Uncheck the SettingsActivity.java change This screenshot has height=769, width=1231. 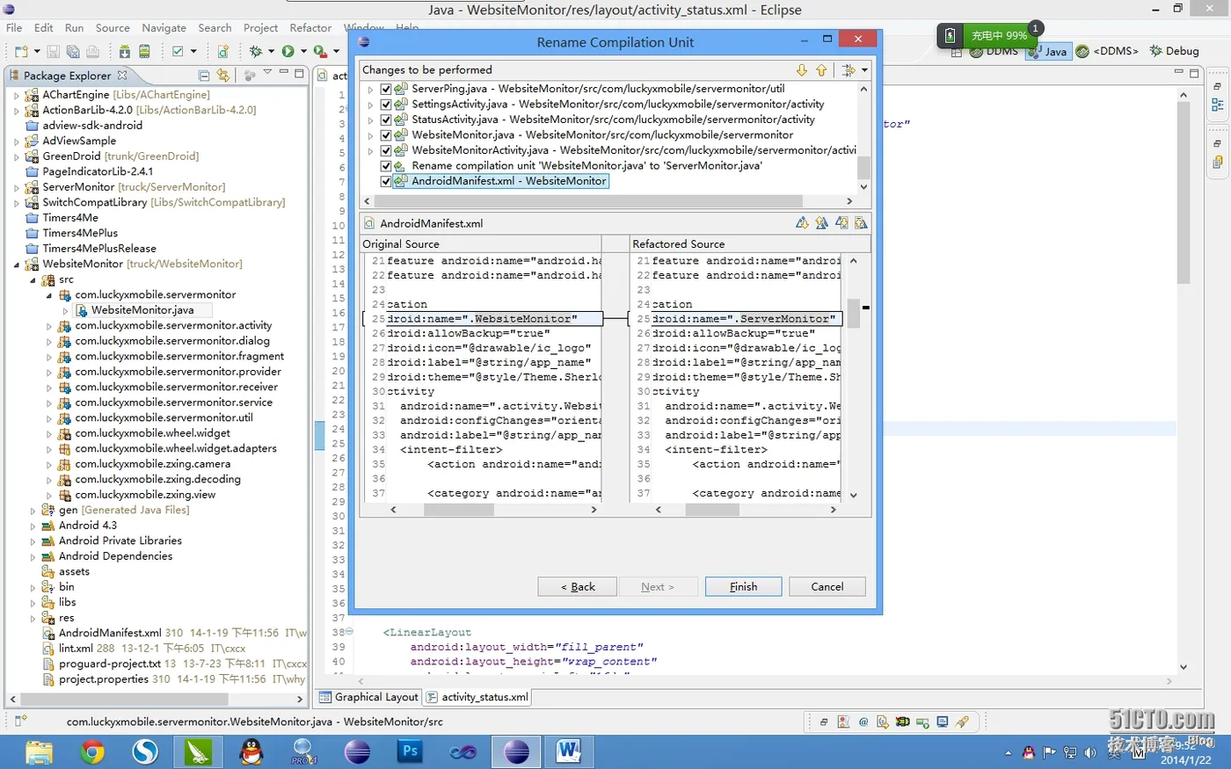pyautogui.click(x=385, y=105)
